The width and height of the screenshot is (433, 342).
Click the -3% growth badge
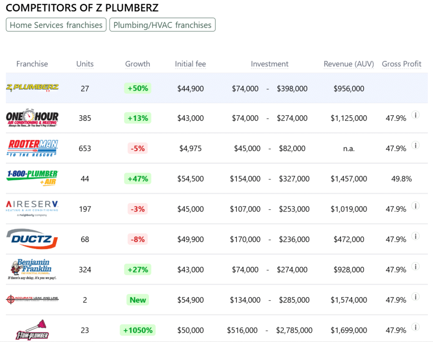(137, 209)
